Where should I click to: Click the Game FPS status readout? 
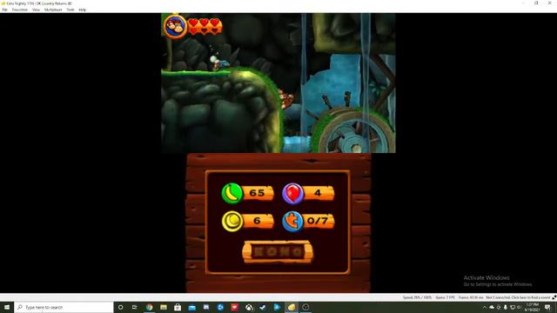click(445, 297)
